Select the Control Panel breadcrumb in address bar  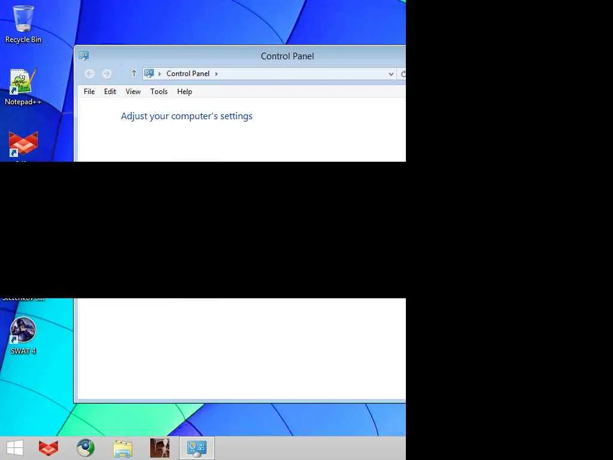(x=187, y=74)
